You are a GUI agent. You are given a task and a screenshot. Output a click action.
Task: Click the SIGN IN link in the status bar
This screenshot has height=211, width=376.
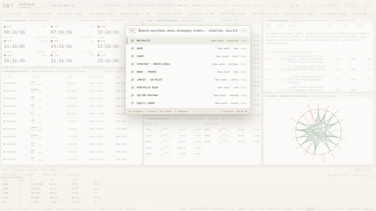(368, 208)
